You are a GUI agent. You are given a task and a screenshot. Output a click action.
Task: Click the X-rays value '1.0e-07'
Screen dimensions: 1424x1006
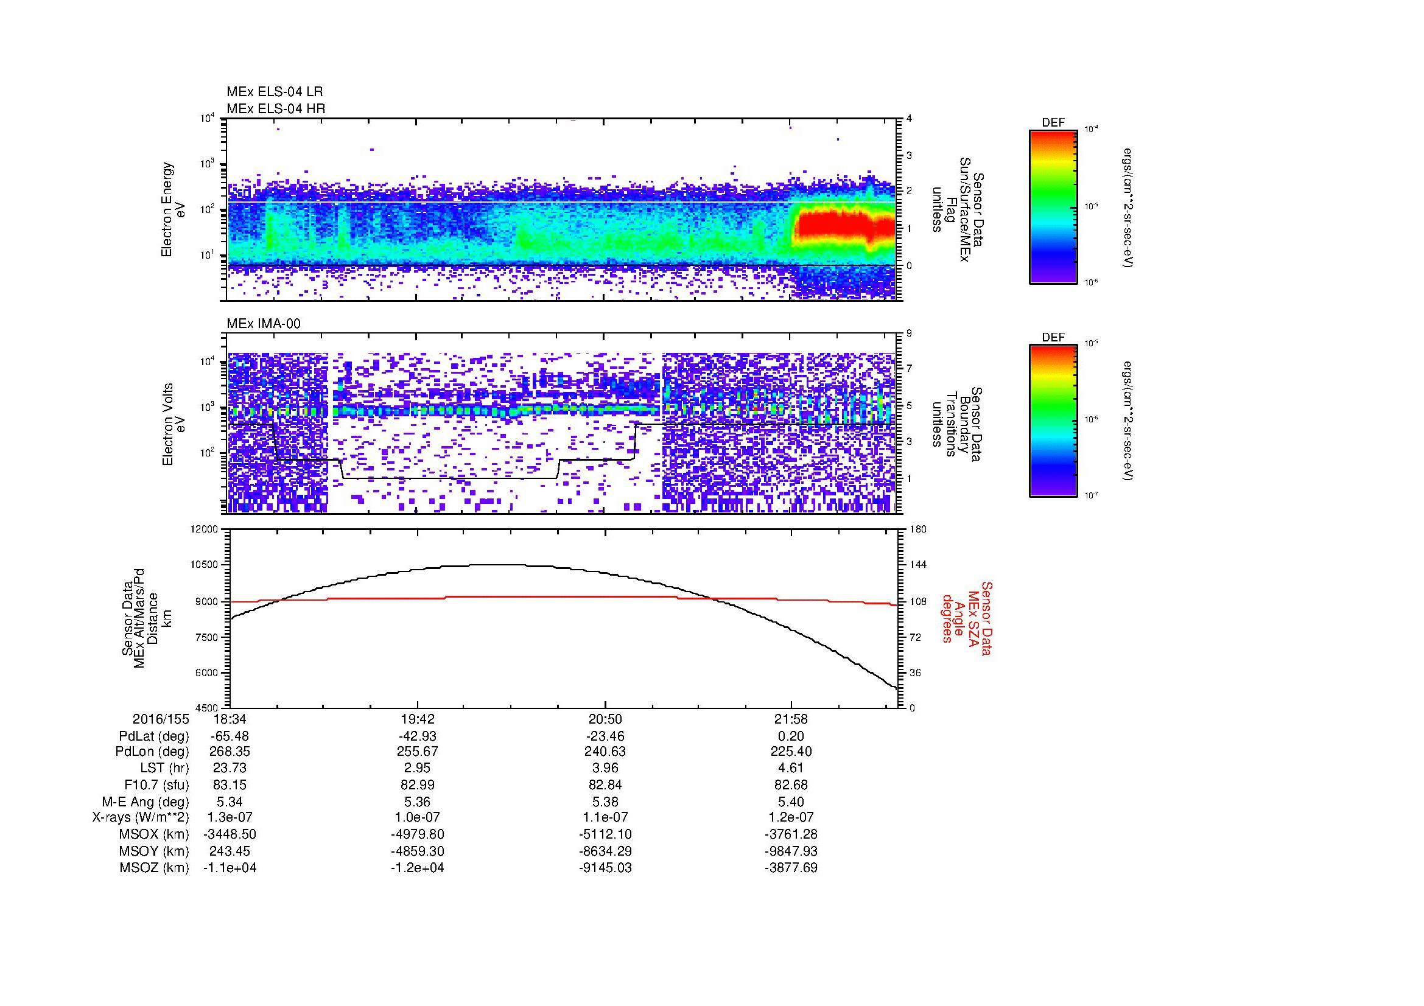[x=418, y=817]
